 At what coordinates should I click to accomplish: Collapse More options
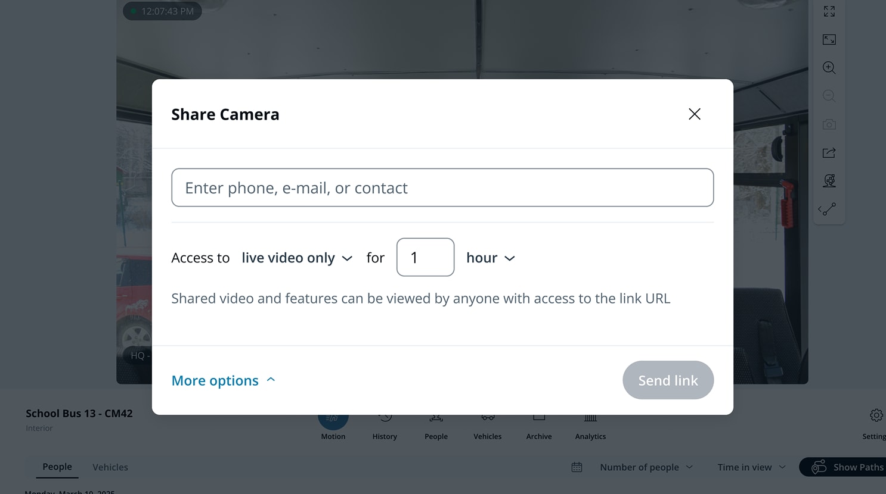coord(224,380)
